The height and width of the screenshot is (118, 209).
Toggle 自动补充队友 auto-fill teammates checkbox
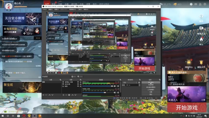click(x=171, y=84)
